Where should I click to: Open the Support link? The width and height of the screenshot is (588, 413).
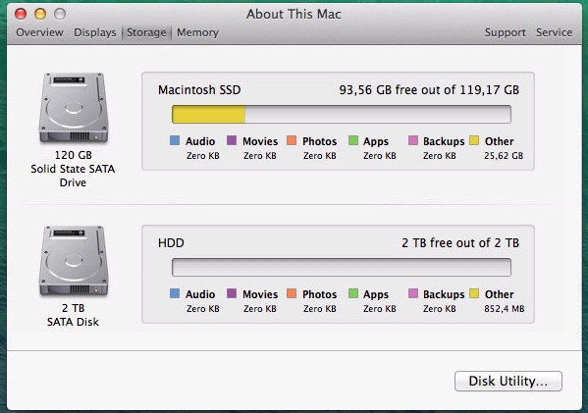coord(506,32)
